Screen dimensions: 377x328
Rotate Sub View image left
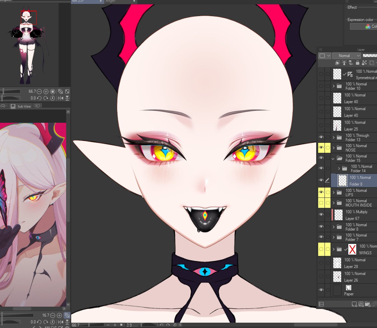(39, 322)
